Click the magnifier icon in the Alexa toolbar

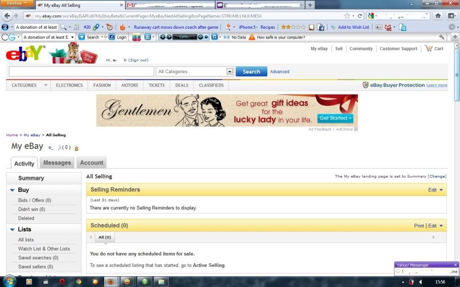(x=63, y=27)
